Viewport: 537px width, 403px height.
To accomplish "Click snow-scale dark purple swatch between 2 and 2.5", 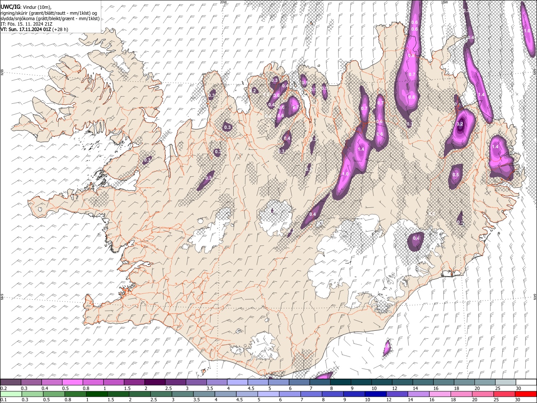I will pos(155,382).
